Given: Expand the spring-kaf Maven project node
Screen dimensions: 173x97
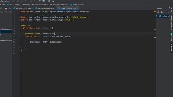Looking at the screenshot, I should tap(157, 16).
